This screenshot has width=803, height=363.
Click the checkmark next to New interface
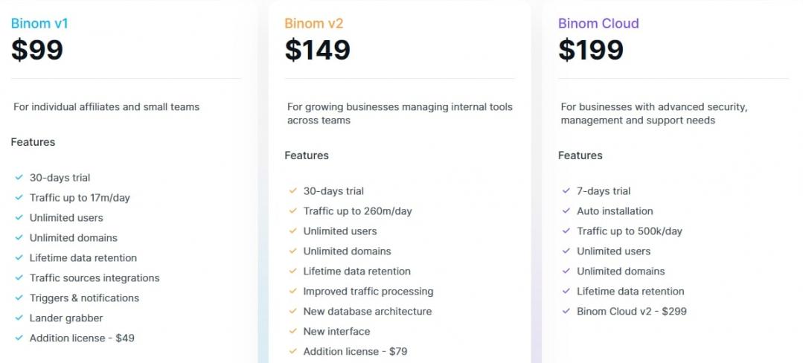coord(292,332)
